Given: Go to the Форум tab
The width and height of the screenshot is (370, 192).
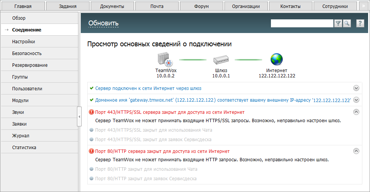Looking at the screenshot, I should 201,6.
